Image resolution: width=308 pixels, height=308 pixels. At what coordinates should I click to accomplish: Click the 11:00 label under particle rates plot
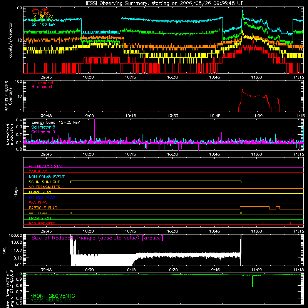(x=257, y=116)
